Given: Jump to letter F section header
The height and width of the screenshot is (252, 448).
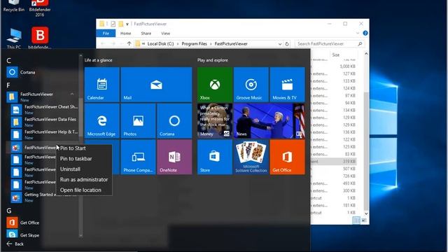Looking at the screenshot, I should pyautogui.click(x=8, y=85).
